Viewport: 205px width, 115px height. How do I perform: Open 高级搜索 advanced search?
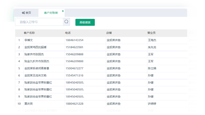[x=85, y=22]
